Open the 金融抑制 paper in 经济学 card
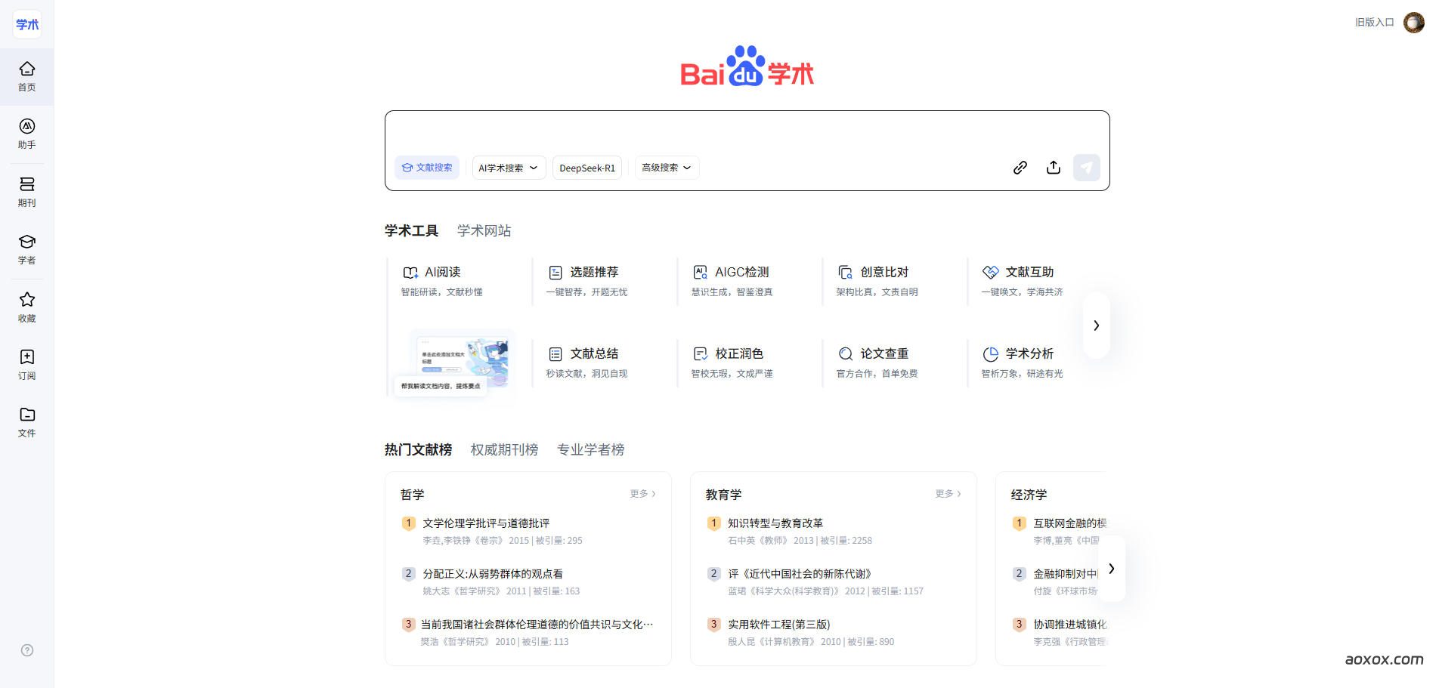 [1066, 573]
